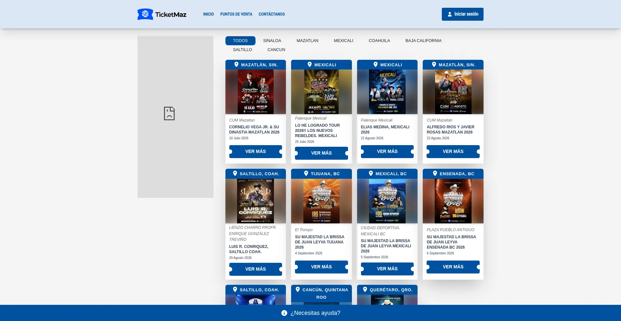Screen dimensions: 621x321
Task: Click the TicketMaz logo
Action: [x=162, y=14]
